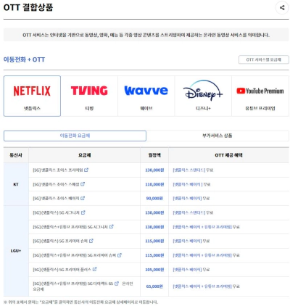Open external link icon for 넷플릭스 초이스 프리미엄
Viewport: 290px width, 306px height.
tap(86, 170)
